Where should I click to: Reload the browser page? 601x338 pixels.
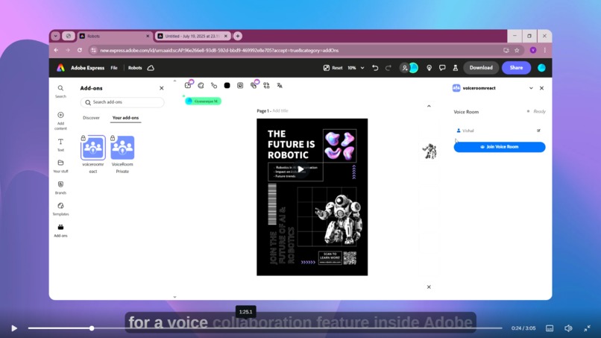(80, 50)
